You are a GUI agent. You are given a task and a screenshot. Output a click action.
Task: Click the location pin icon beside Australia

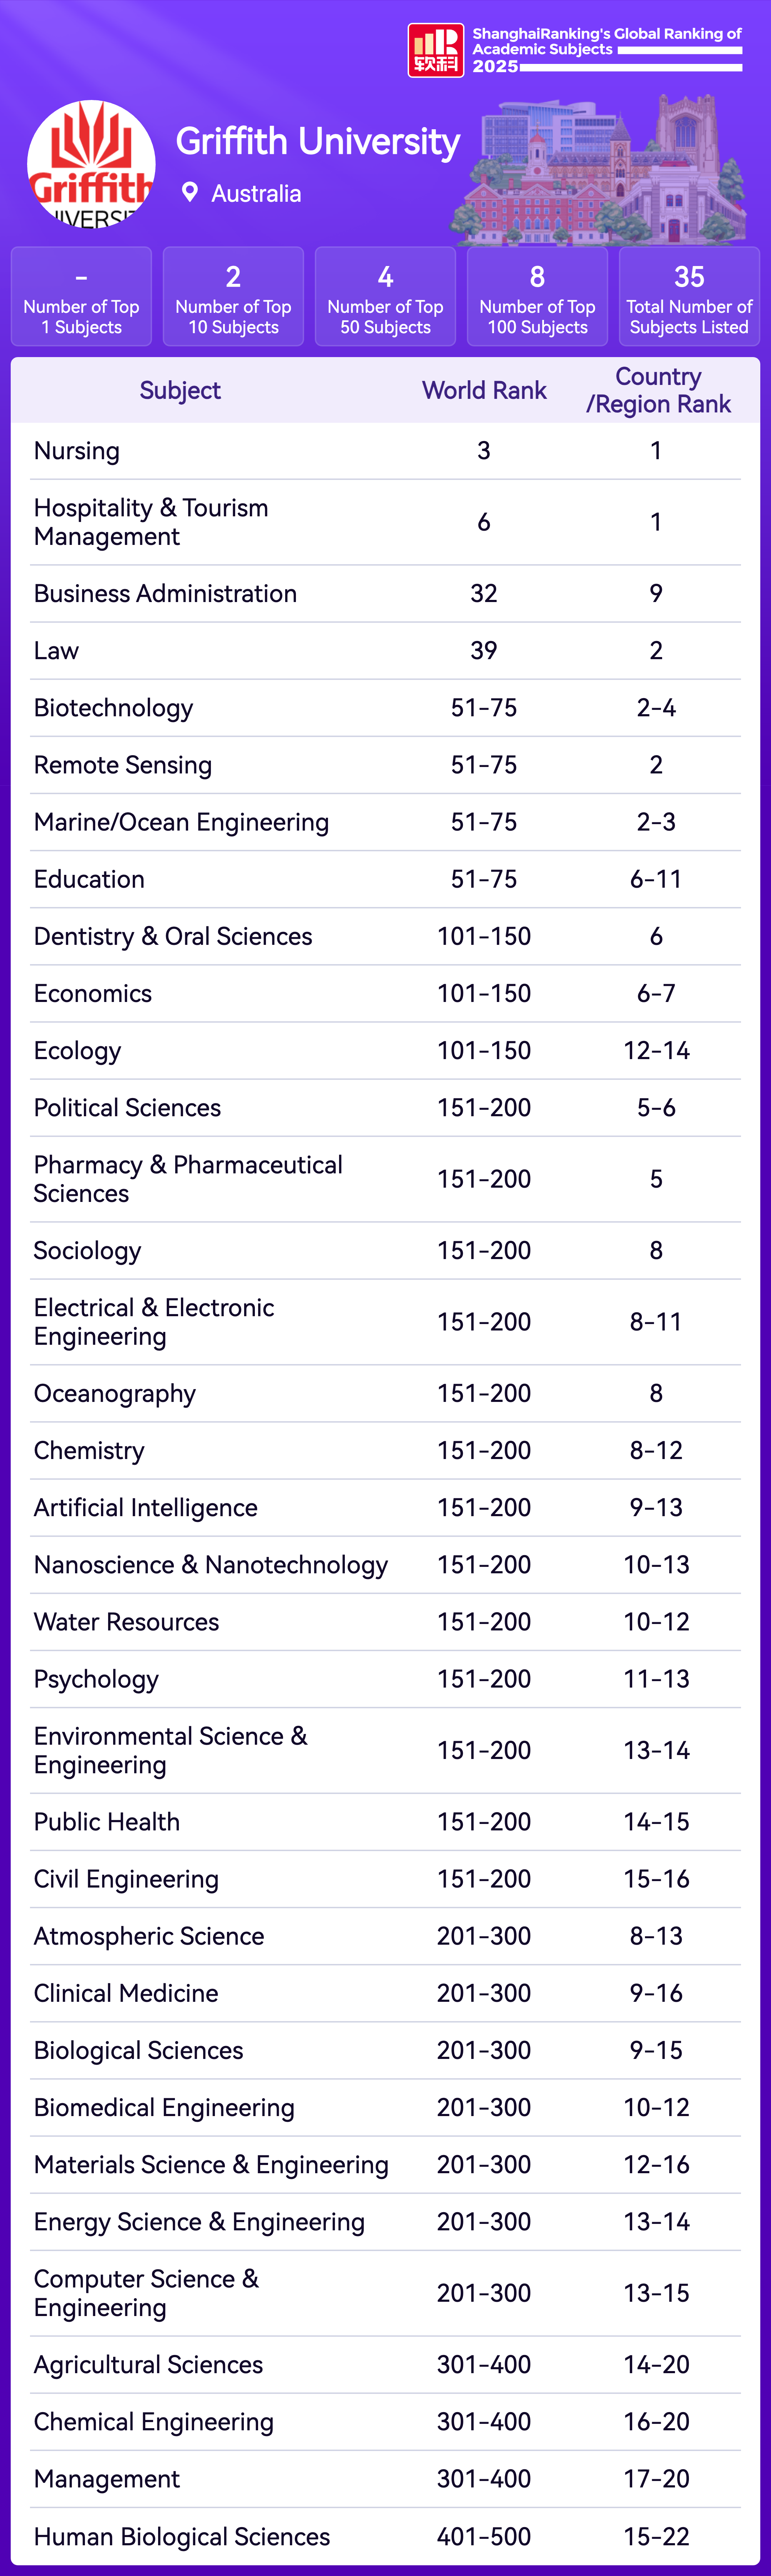click(189, 192)
